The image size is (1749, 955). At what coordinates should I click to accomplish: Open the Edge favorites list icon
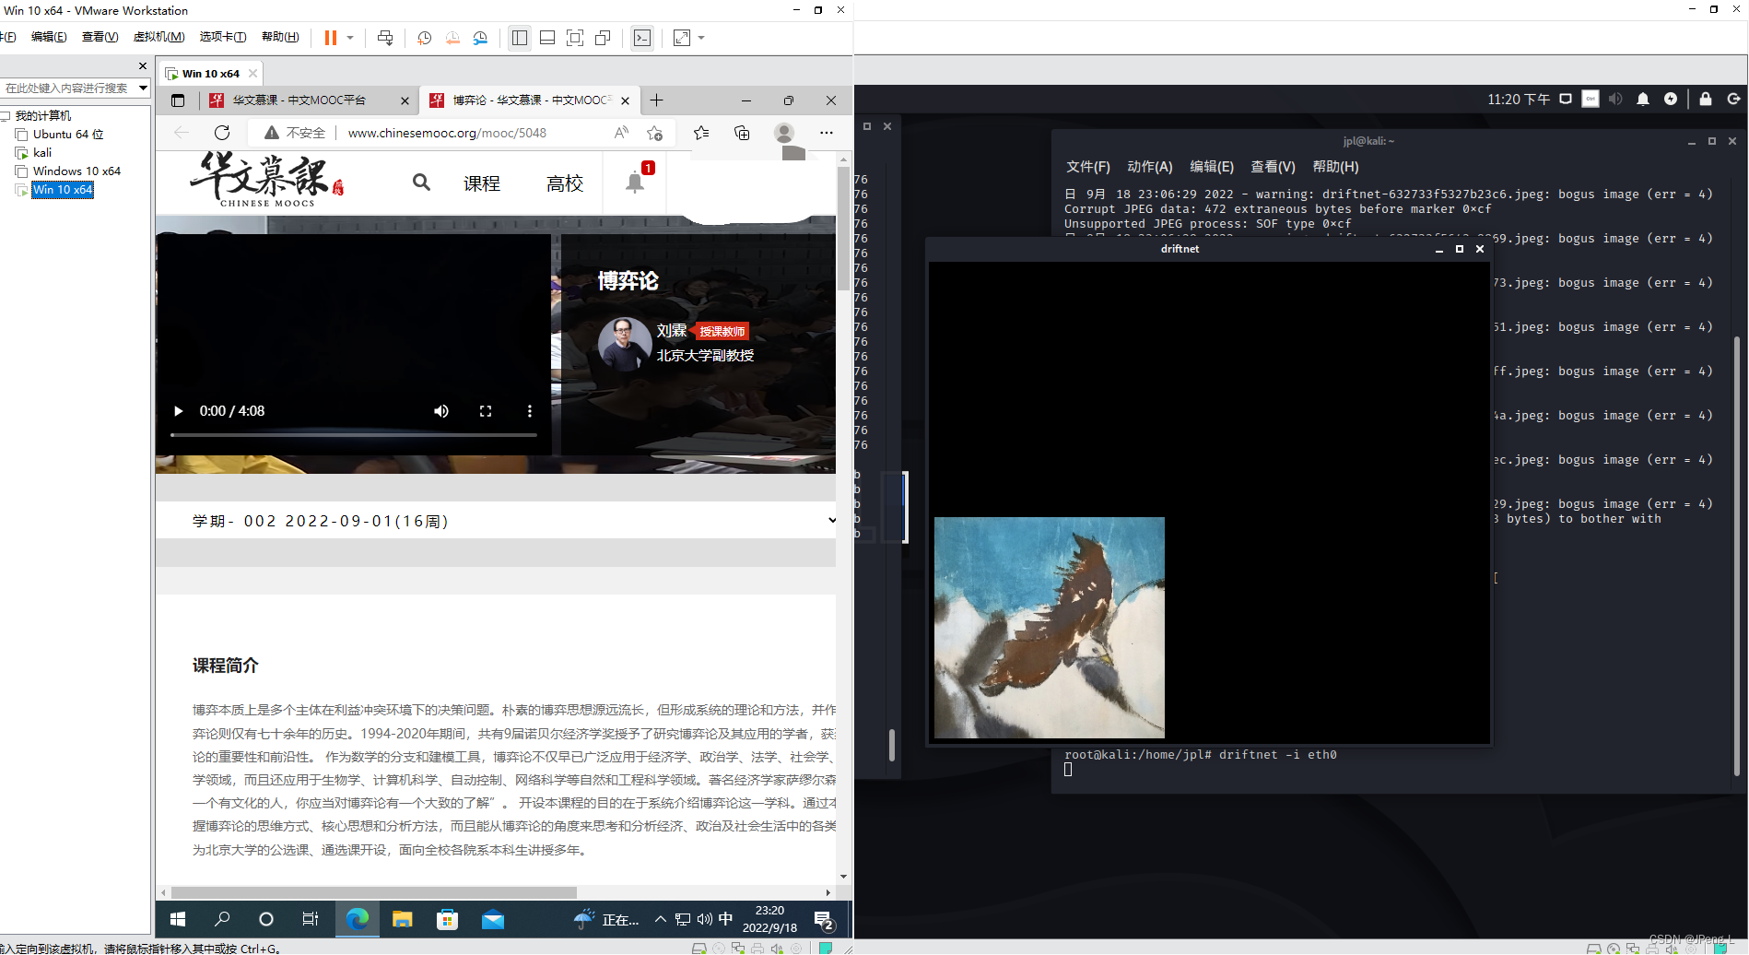click(x=701, y=133)
